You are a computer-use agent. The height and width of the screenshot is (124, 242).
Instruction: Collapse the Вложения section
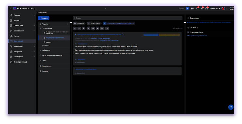(x=76, y=60)
